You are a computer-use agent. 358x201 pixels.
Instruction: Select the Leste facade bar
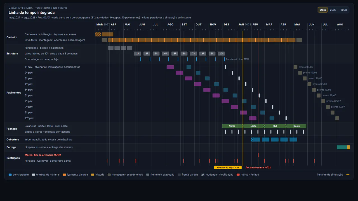coord(253,126)
